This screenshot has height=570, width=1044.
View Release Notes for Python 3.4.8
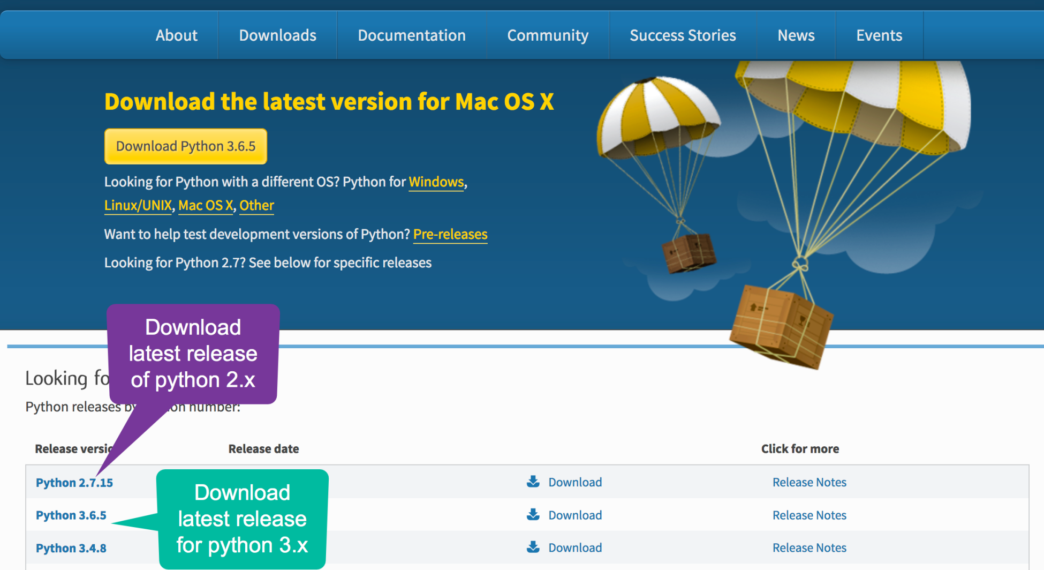click(810, 547)
